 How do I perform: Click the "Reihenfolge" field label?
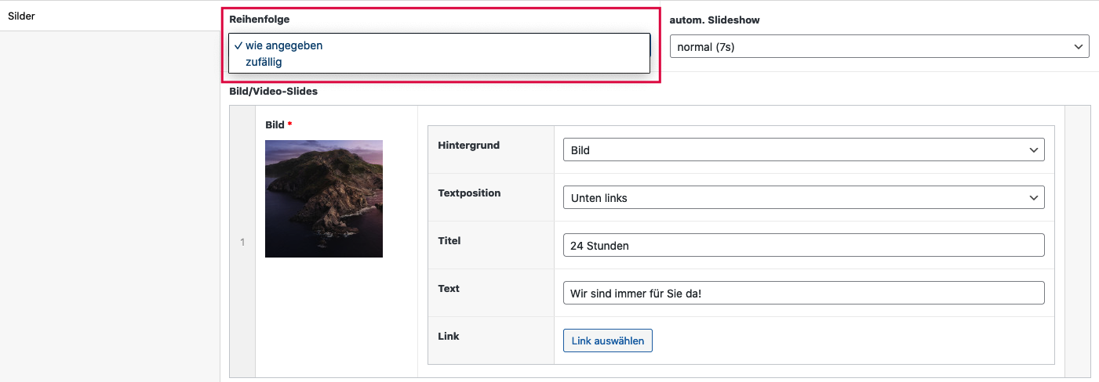pyautogui.click(x=259, y=20)
